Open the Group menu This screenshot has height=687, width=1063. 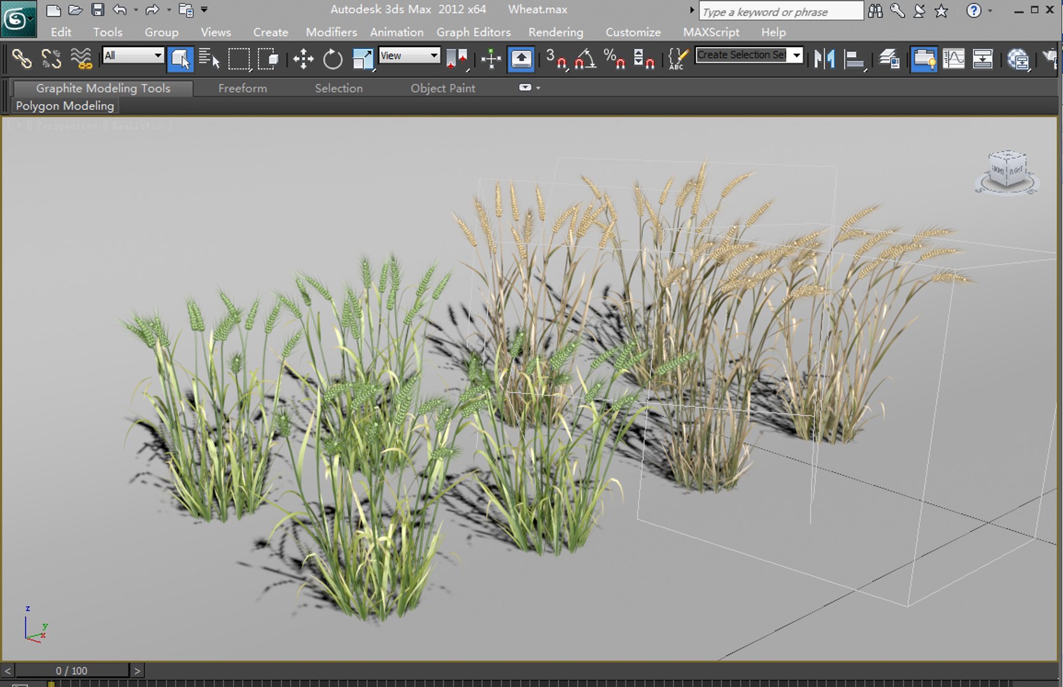point(161,32)
